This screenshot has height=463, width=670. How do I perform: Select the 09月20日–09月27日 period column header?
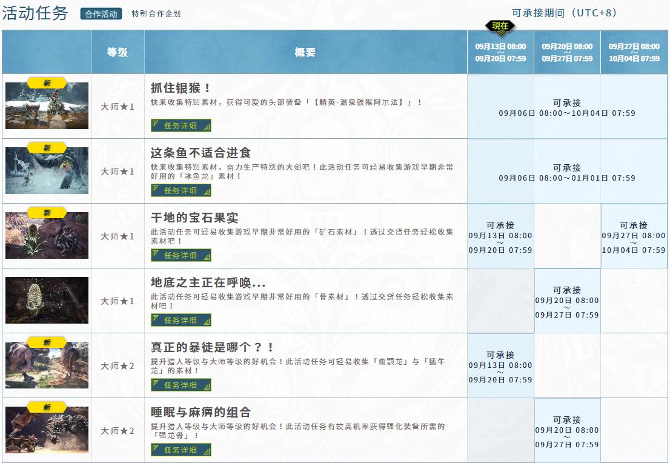(x=567, y=53)
